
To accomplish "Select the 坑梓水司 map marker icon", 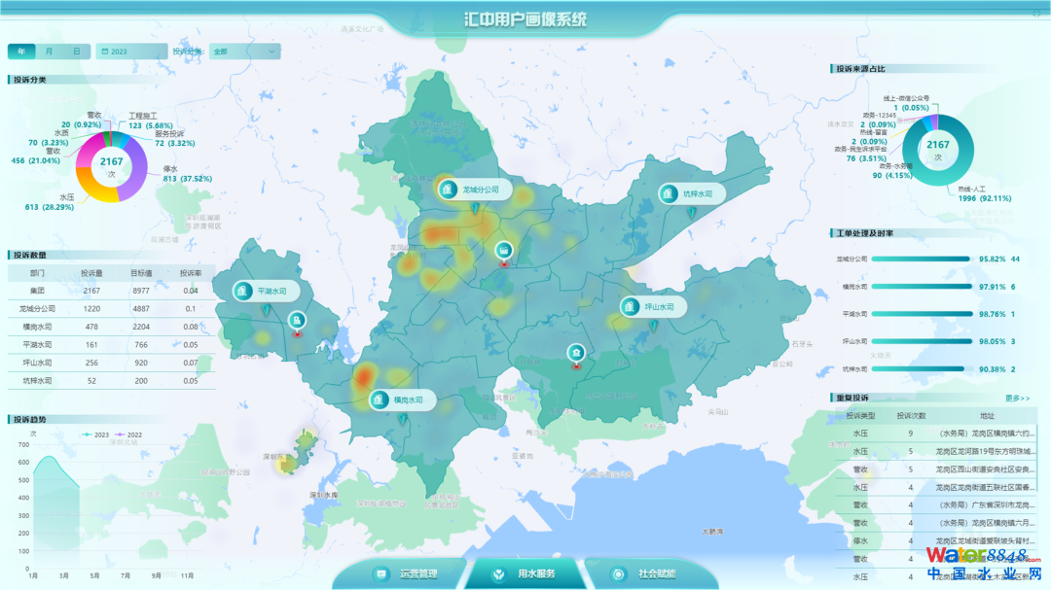I will [670, 194].
